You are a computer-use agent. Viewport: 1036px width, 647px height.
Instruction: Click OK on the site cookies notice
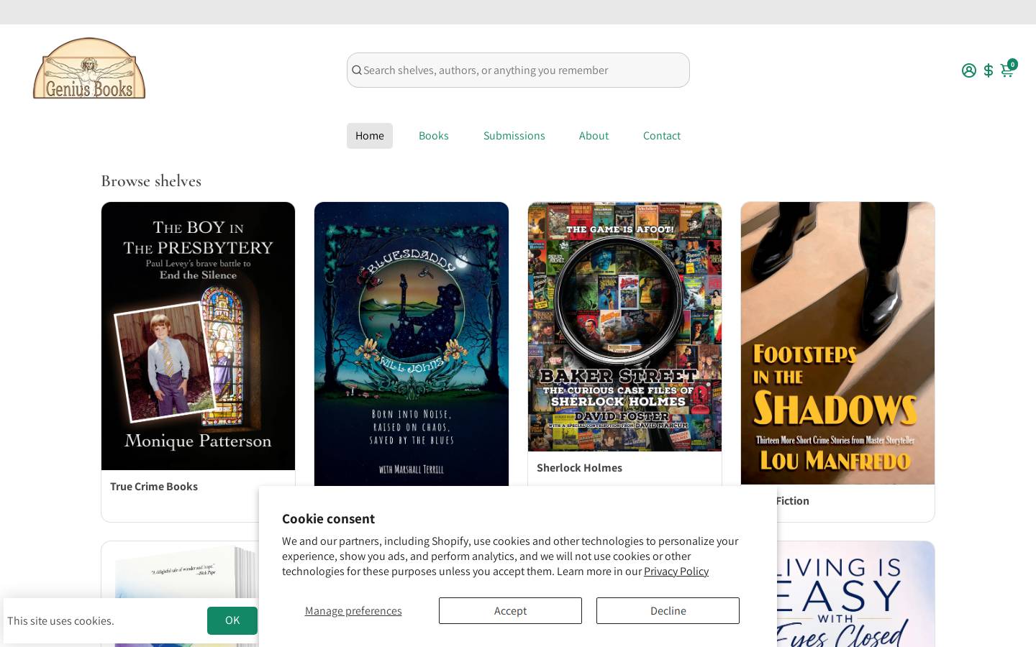[232, 620]
